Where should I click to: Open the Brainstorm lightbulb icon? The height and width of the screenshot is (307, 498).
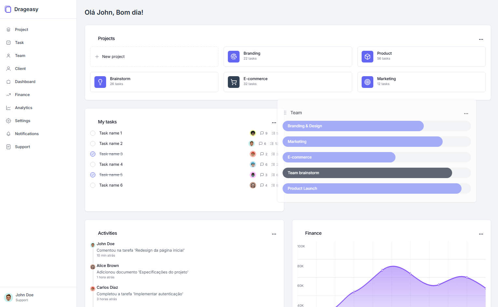[x=100, y=82]
